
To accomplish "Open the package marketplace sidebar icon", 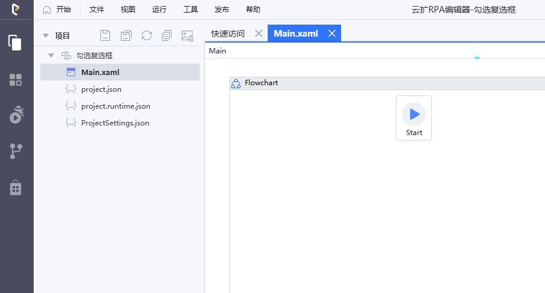I will pyautogui.click(x=16, y=188).
